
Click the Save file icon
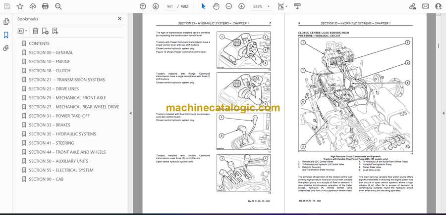7,6
